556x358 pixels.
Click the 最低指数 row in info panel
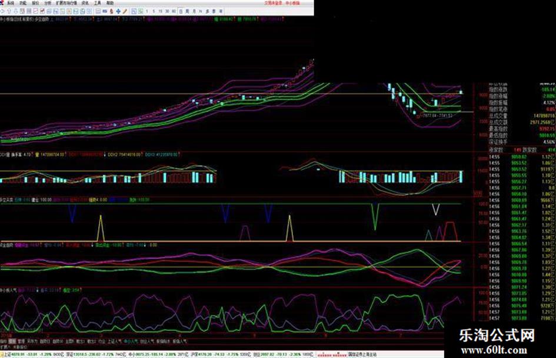pos(522,135)
